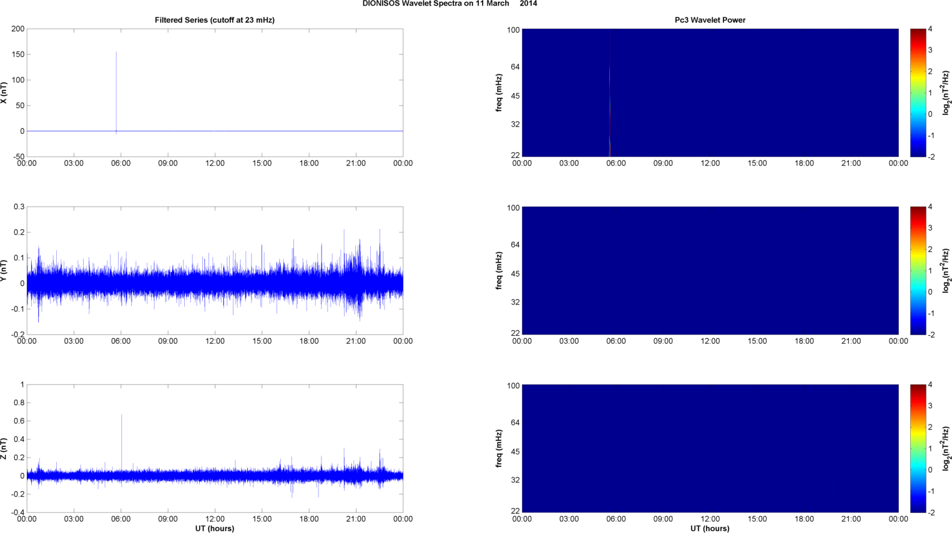Screen dimensions: 952x533
Task: Click the -0.2 tick on Y plot
Action: (x=17, y=335)
